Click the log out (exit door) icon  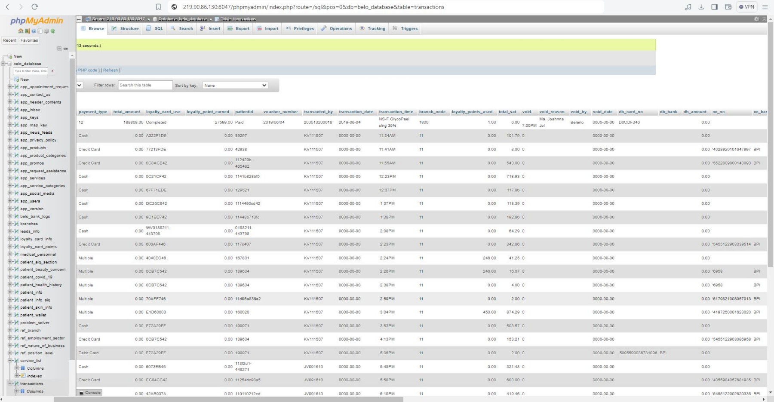point(27,31)
